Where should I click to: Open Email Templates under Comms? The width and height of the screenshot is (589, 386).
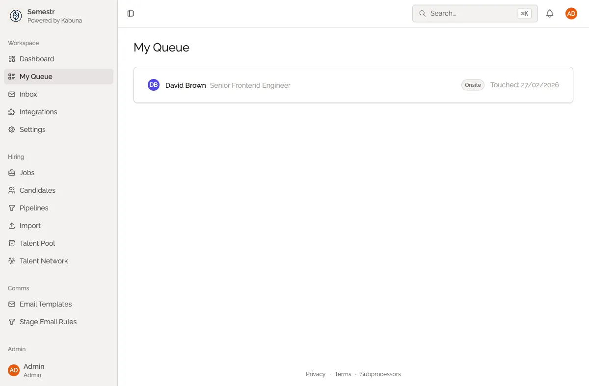tap(45, 304)
